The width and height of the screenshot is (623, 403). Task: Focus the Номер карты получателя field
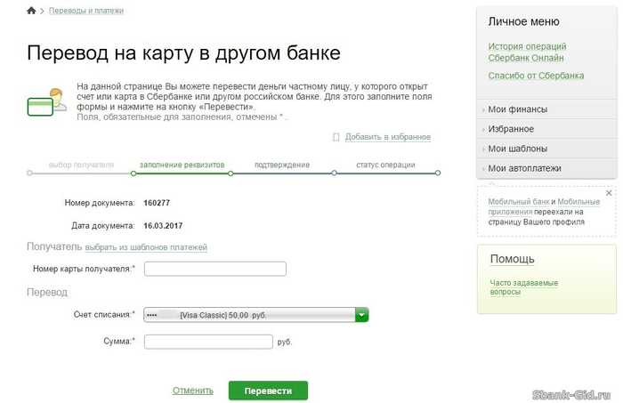[x=215, y=269]
